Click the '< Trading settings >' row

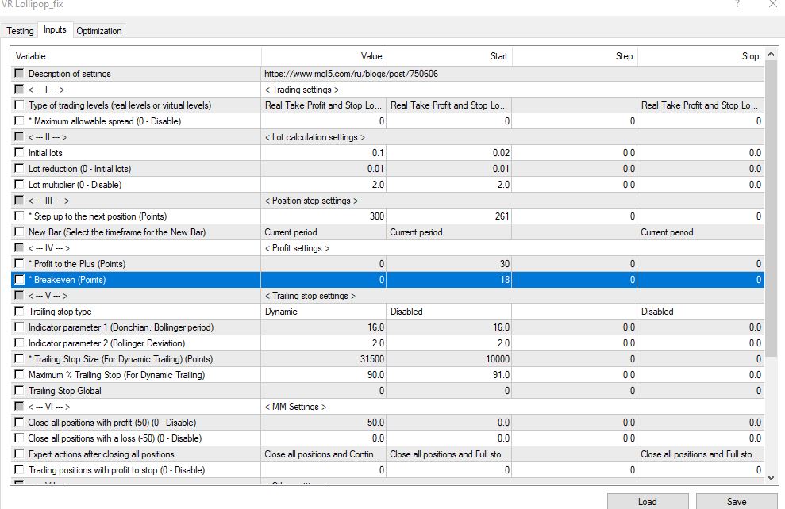pyautogui.click(x=387, y=90)
